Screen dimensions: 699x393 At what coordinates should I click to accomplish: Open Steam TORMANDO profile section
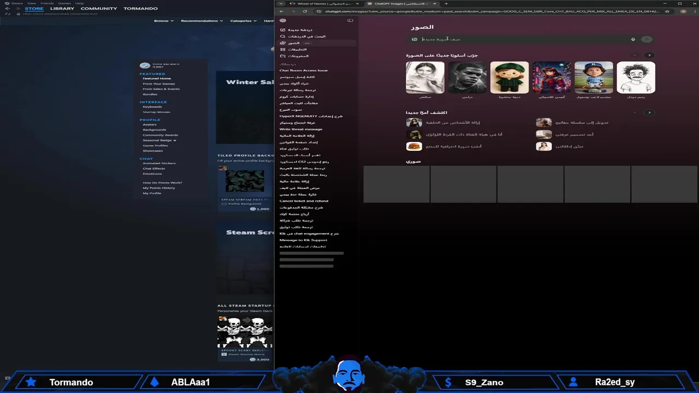(x=140, y=9)
